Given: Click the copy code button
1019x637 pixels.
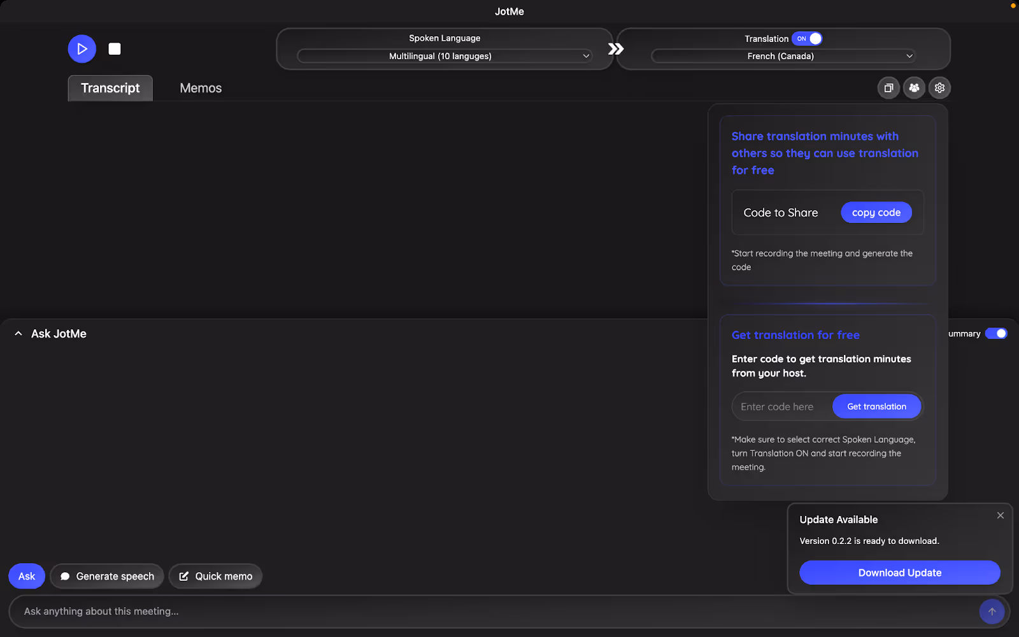Looking at the screenshot, I should (876, 212).
